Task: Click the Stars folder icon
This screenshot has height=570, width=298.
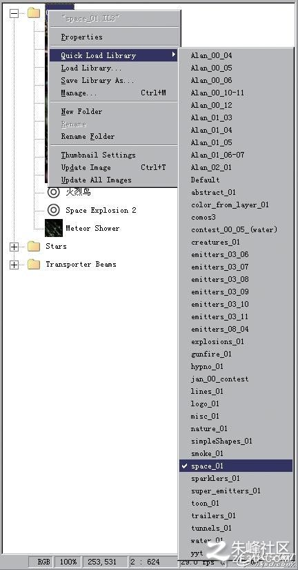Action: (x=34, y=246)
